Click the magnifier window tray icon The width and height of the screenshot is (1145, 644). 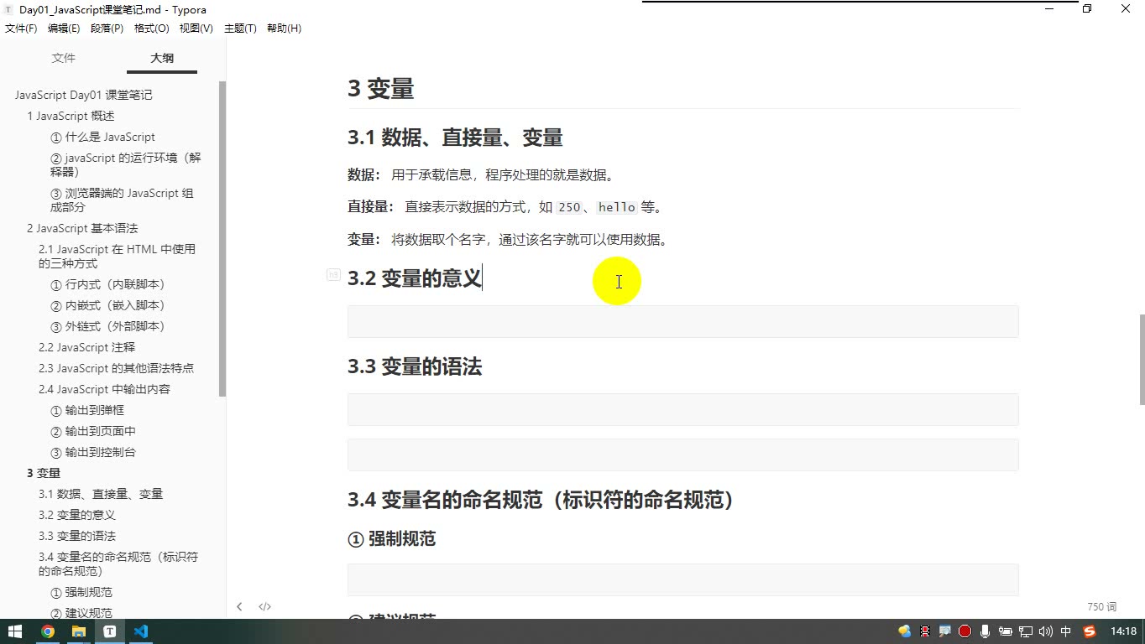[x=944, y=631]
